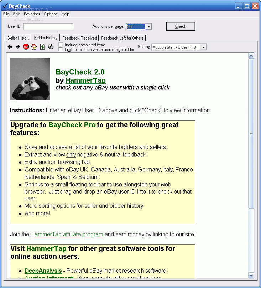Image resolution: width=261 pixels, height=288 pixels.
Task: Click the scrollbar up arrow
Action: [x=251, y=56]
